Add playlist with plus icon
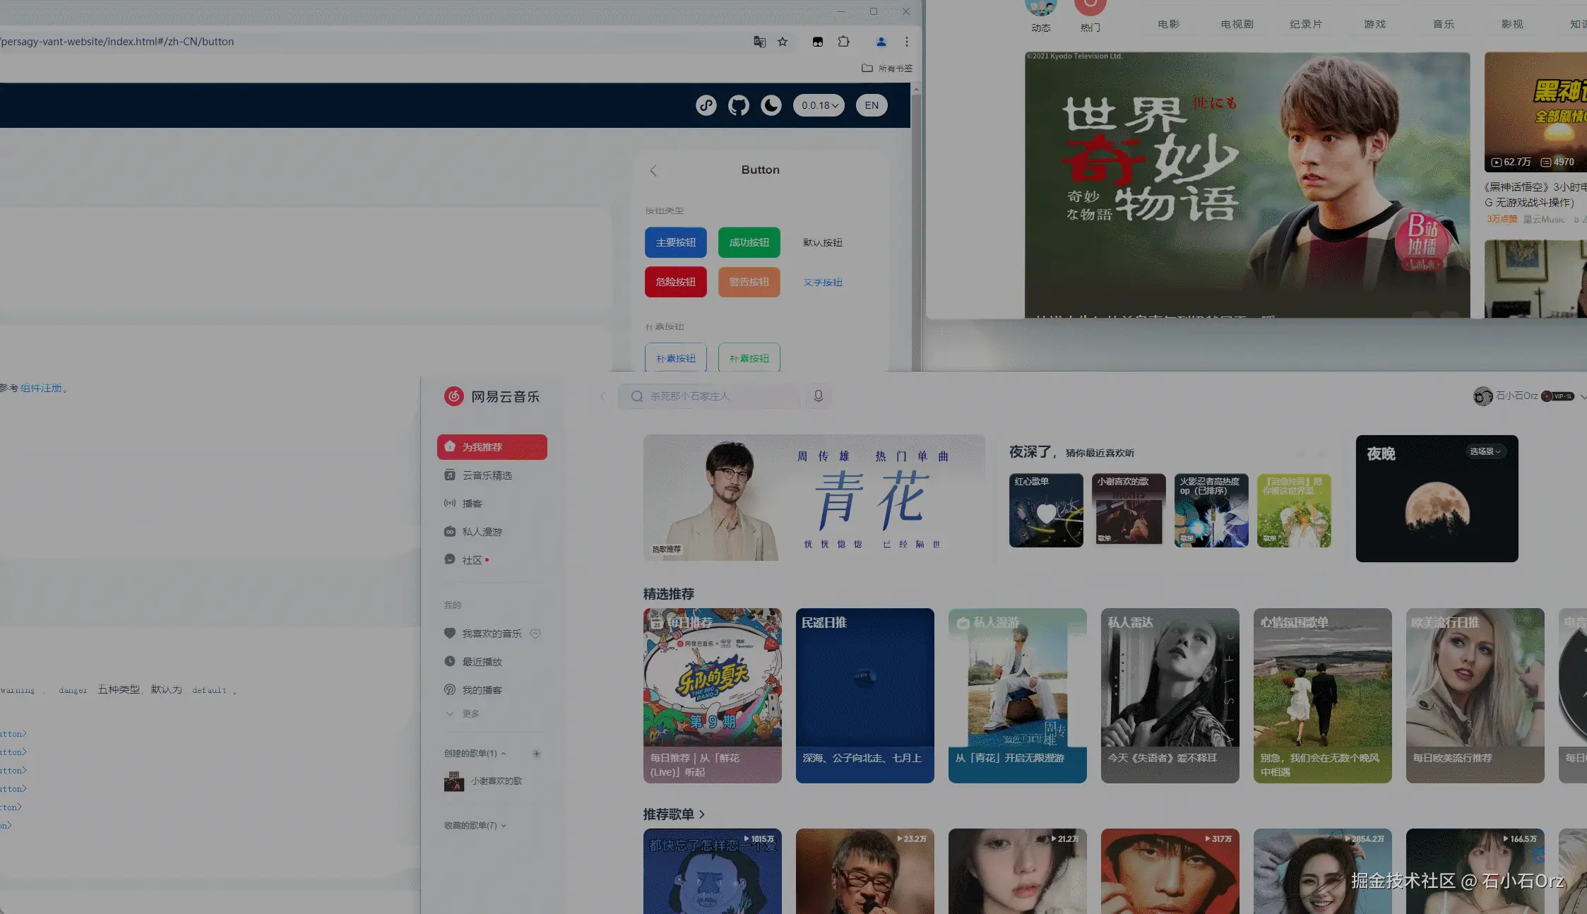Image resolution: width=1587 pixels, height=914 pixels. point(537,754)
